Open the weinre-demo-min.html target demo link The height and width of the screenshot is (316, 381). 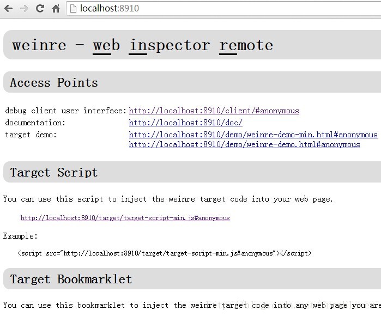pyautogui.click(x=253, y=135)
